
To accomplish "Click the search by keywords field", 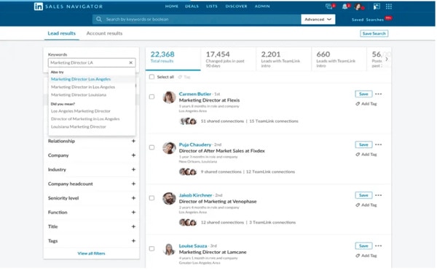I will tap(197, 20).
